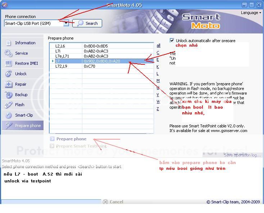Select the L2,L6 row

click(x=102, y=46)
